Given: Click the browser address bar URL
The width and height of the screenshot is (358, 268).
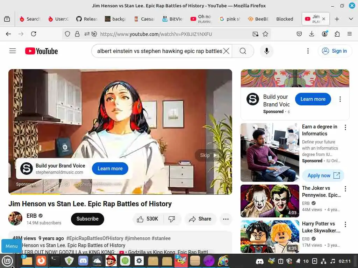Looking at the screenshot, I should click(x=156, y=34).
